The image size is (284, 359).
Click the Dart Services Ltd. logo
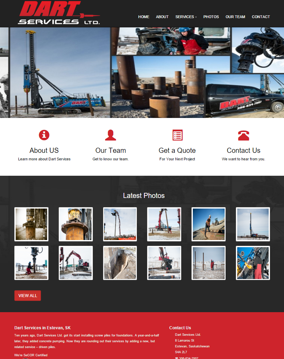point(59,13)
